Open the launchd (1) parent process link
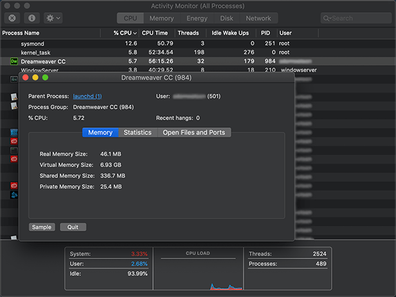This screenshot has height=297, width=396. click(x=87, y=96)
